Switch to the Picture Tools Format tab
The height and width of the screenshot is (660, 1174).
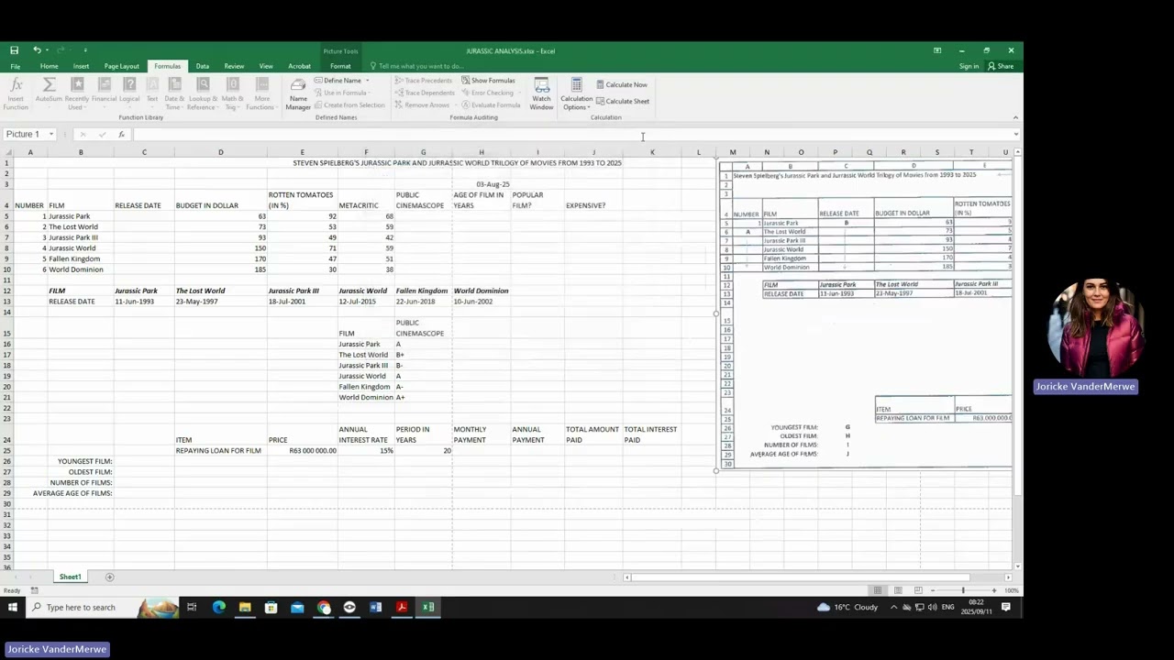click(340, 66)
